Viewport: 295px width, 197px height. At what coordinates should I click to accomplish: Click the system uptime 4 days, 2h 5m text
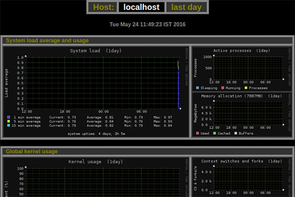[x=96, y=134]
